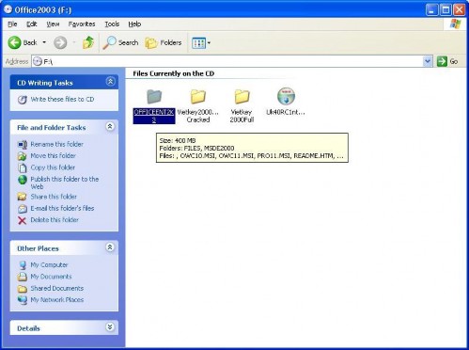The image size is (469, 350).
Task: Click the My Computer icon
Action: (23, 265)
